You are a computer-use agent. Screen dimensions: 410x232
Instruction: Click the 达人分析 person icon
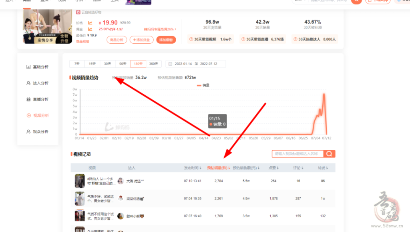[28, 83]
